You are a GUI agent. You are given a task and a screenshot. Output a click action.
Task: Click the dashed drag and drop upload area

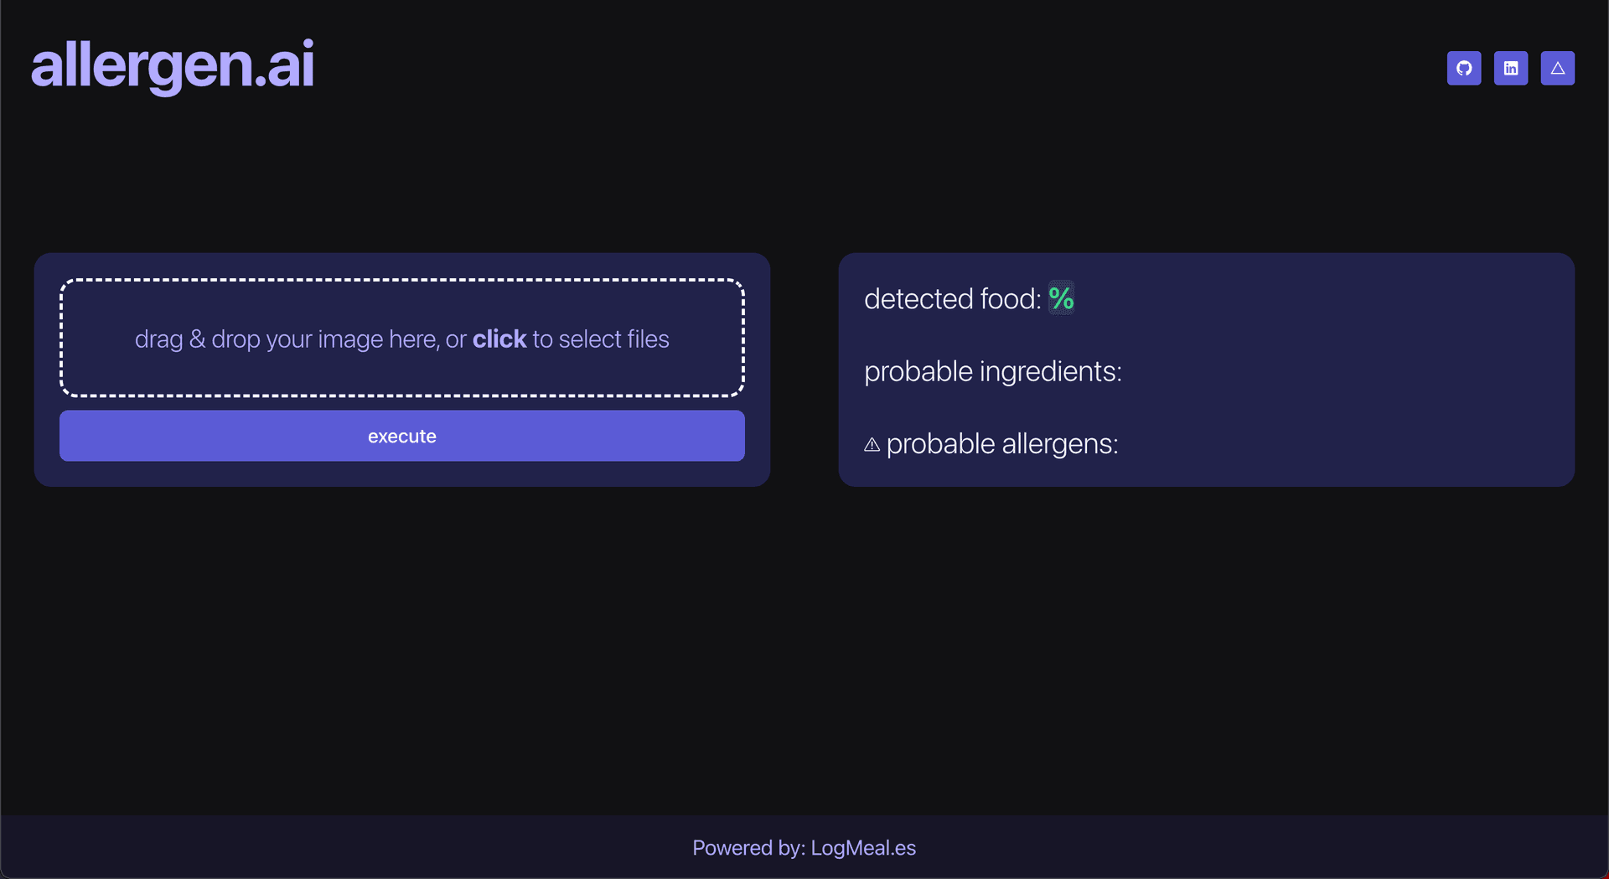(402, 338)
